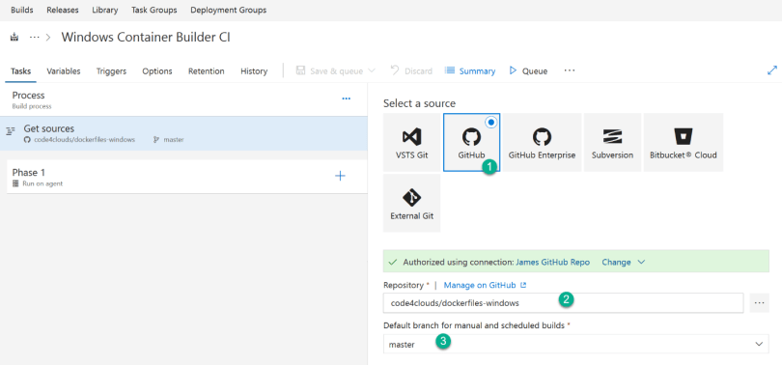Click the Select a source heading
This screenshot has height=365, width=782.
click(x=419, y=103)
